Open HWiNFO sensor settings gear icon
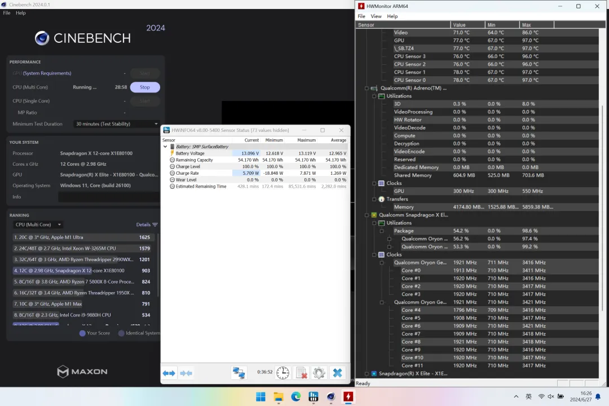Screen dimensions: 609x406 (319, 373)
